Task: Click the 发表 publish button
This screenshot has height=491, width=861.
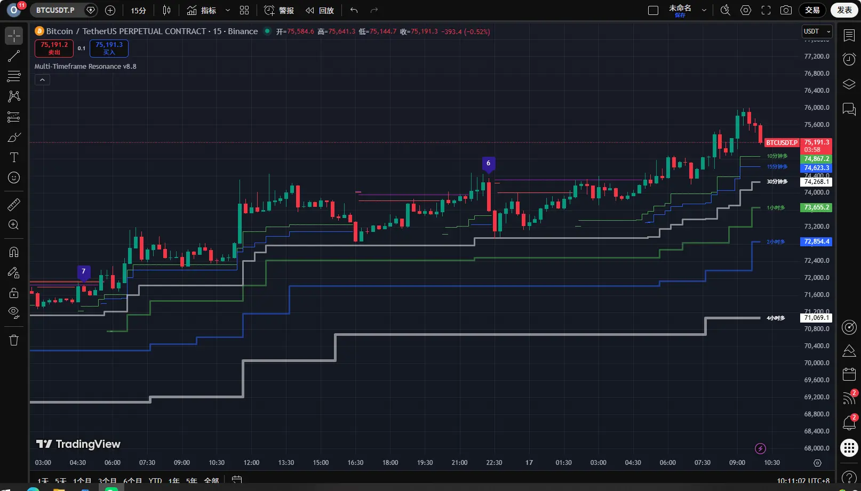Action: pos(844,10)
